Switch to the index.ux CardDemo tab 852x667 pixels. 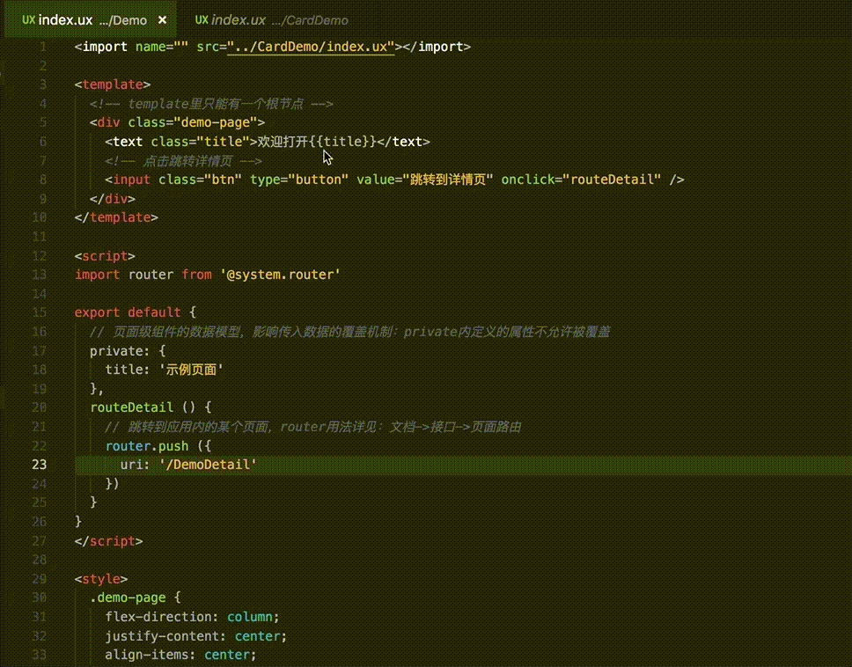[x=271, y=20]
